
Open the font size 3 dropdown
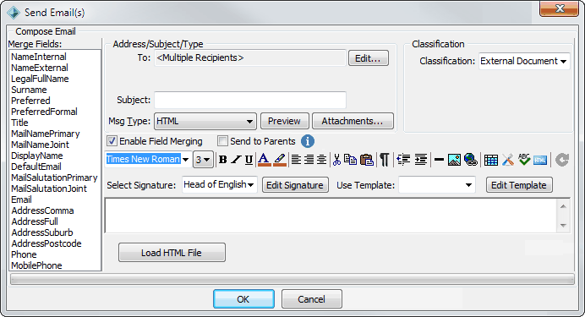(x=204, y=160)
